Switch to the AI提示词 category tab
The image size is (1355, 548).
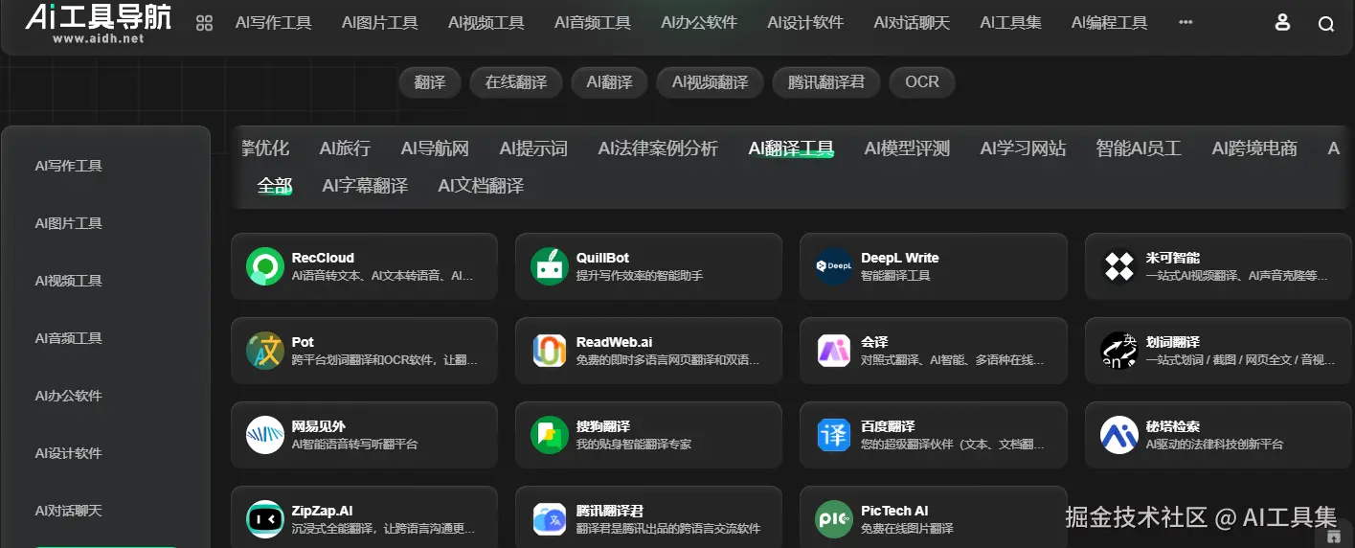[533, 148]
